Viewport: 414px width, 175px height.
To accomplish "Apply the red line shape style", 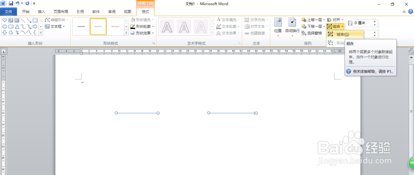I will click(x=115, y=26).
